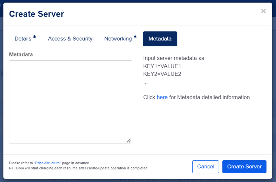Click the Create Server button
276x182 pixels.
click(x=244, y=166)
